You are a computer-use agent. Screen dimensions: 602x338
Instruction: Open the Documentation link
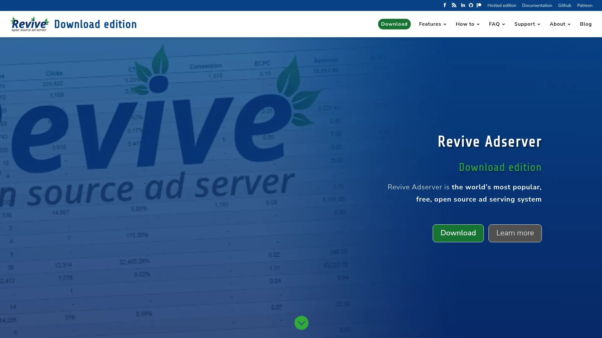[537, 5]
